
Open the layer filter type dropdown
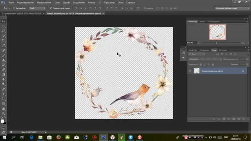tap(197, 54)
